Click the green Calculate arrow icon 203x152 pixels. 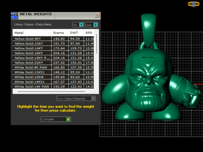tap(68, 119)
